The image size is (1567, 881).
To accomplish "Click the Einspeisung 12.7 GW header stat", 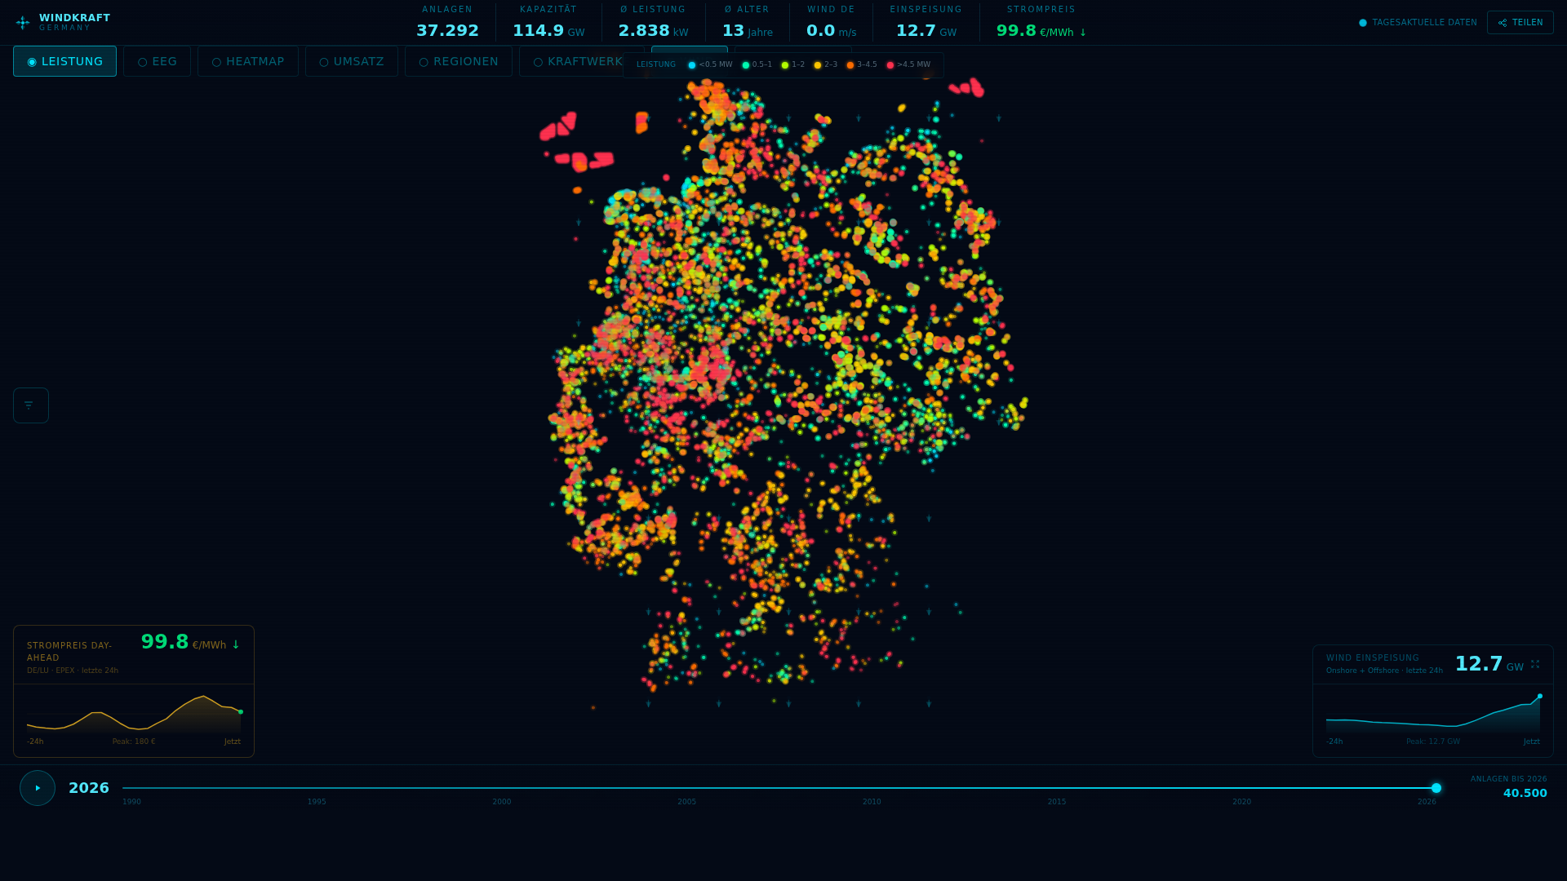I will coord(926,30).
